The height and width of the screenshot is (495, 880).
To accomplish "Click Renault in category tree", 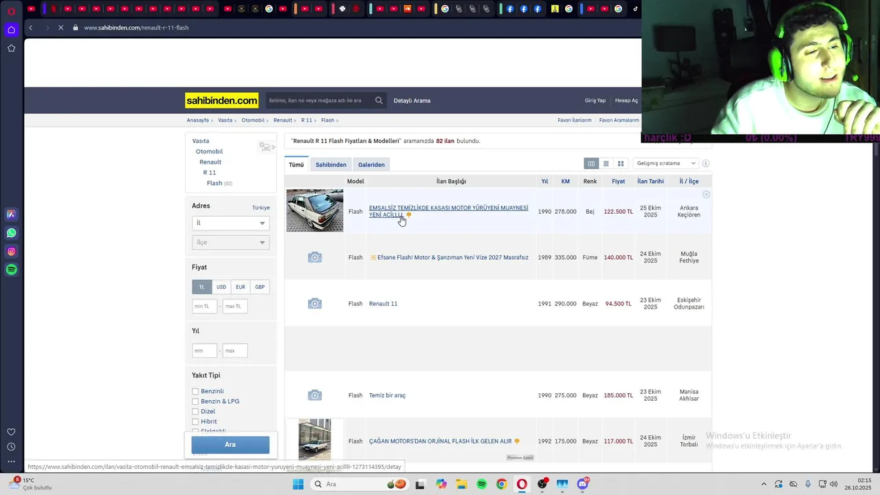I will point(210,162).
